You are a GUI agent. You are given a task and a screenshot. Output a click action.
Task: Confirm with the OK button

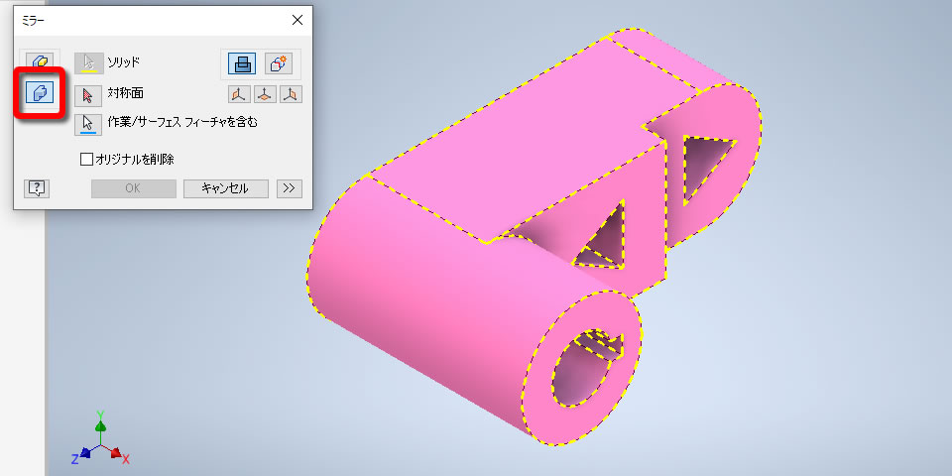point(133,188)
